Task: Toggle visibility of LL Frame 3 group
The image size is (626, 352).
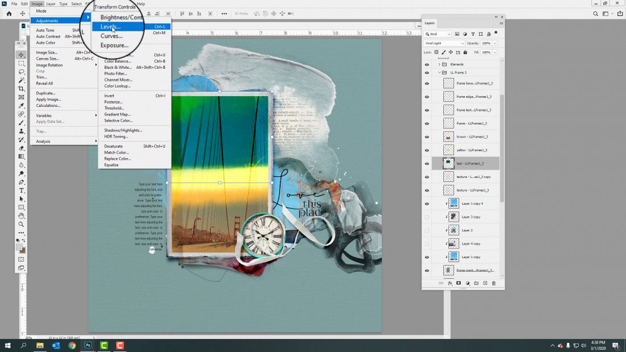Action: (x=427, y=73)
